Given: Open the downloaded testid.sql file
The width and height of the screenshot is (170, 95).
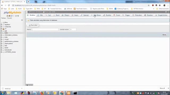Looking at the screenshot, I should 8,89.
